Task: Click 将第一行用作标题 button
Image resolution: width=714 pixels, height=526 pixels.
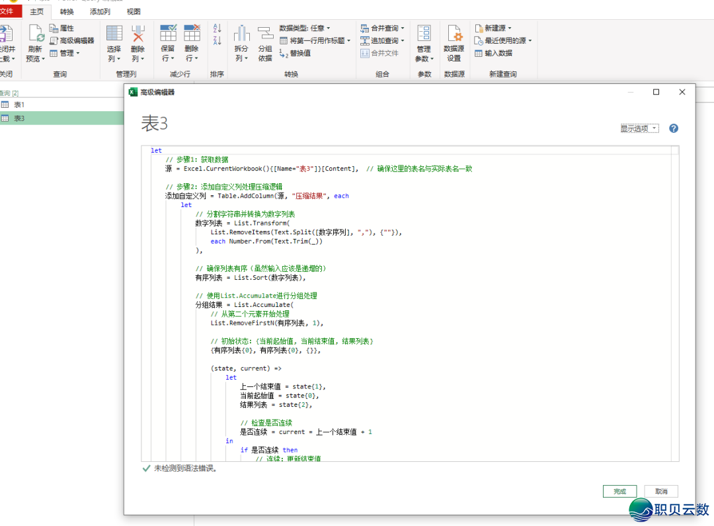Action: [312, 40]
